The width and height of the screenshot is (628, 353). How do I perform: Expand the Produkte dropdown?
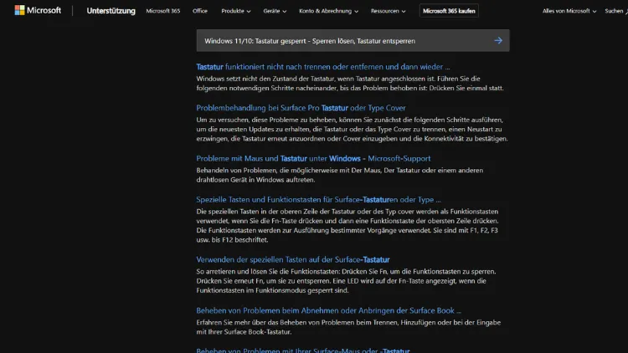coord(236,11)
